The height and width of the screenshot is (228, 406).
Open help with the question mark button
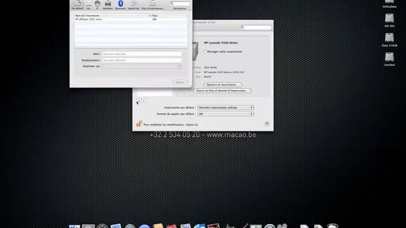pos(267,124)
